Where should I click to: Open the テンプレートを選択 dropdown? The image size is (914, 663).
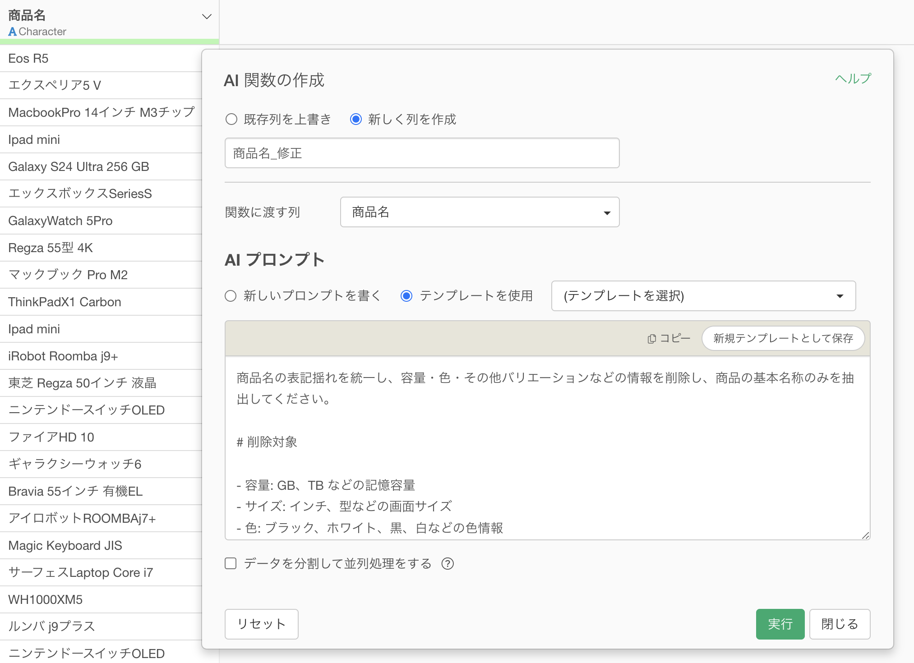(703, 296)
